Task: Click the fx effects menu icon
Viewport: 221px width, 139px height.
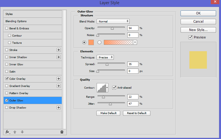Action: point(7,132)
